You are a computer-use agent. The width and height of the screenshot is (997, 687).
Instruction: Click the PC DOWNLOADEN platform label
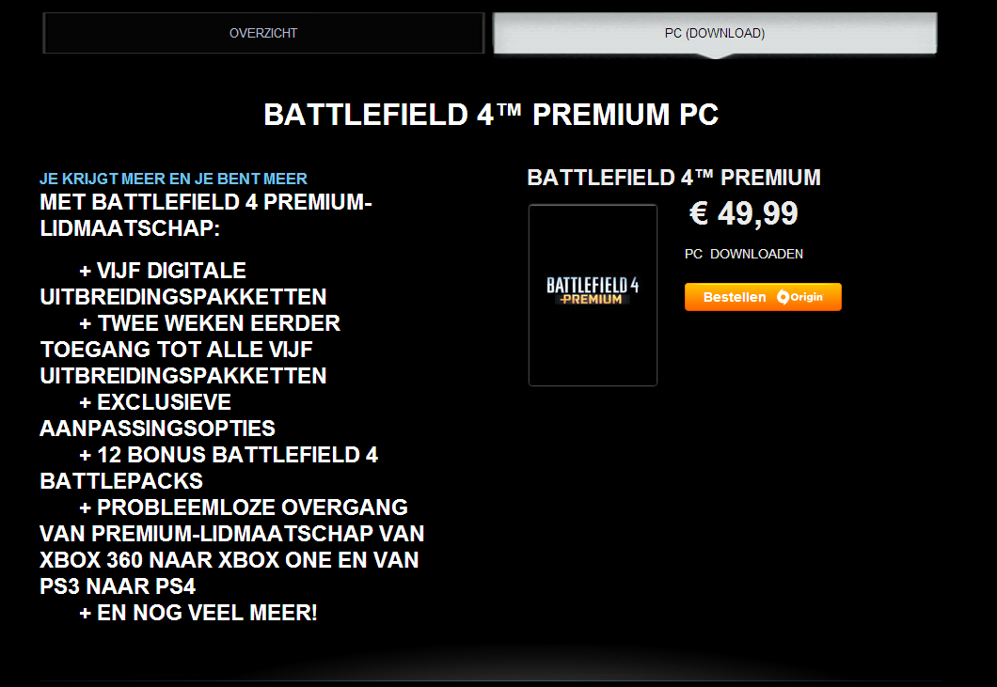[743, 254]
